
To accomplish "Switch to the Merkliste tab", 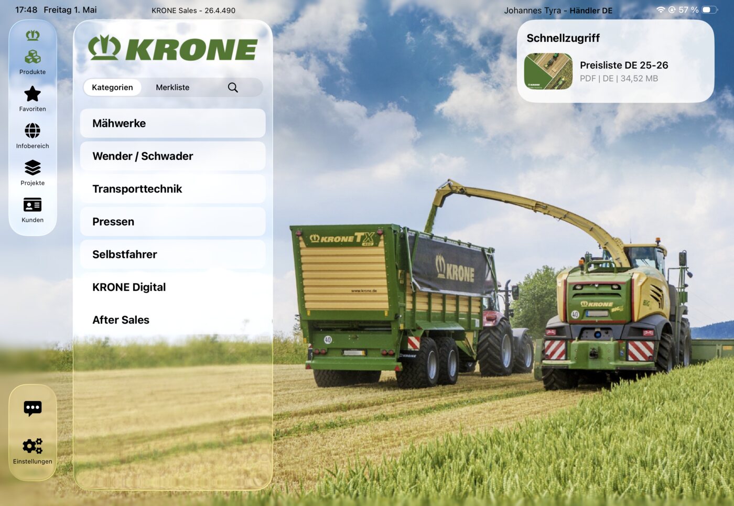I will [172, 88].
